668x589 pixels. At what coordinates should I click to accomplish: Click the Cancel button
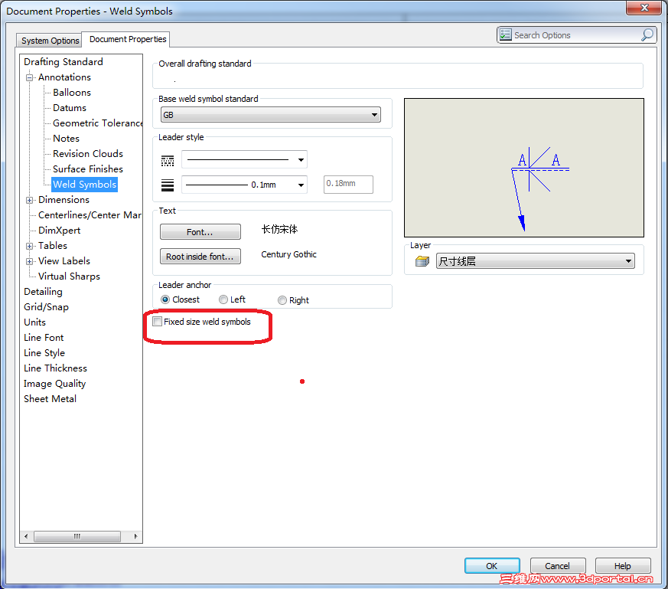[x=558, y=565]
